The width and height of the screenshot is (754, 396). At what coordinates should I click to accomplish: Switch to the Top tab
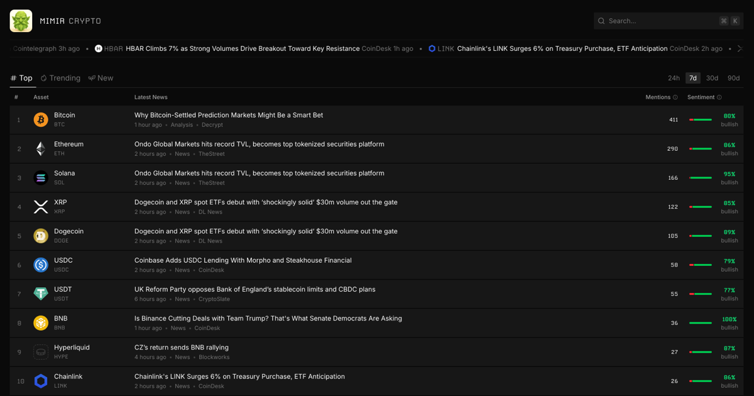pos(21,78)
